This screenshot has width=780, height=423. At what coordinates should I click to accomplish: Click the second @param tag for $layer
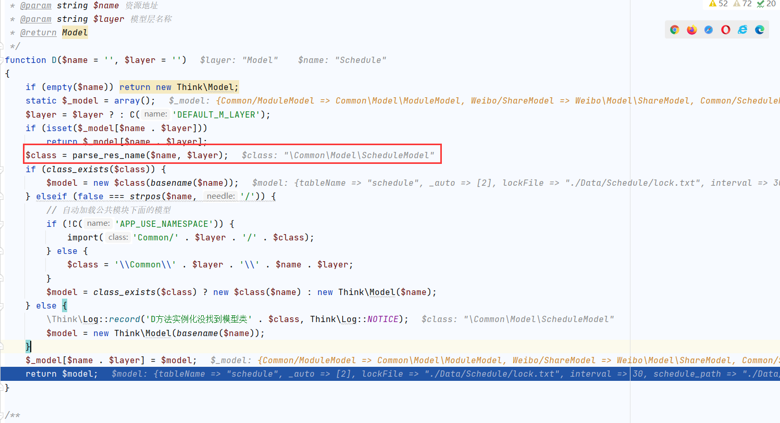(35, 19)
